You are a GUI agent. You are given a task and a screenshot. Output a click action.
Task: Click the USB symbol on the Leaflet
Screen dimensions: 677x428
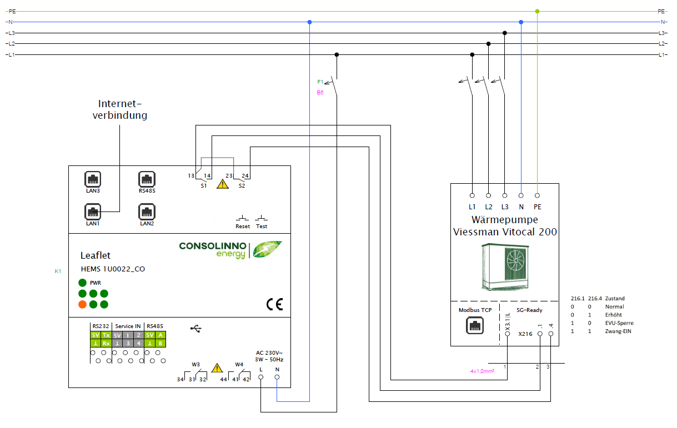196,329
